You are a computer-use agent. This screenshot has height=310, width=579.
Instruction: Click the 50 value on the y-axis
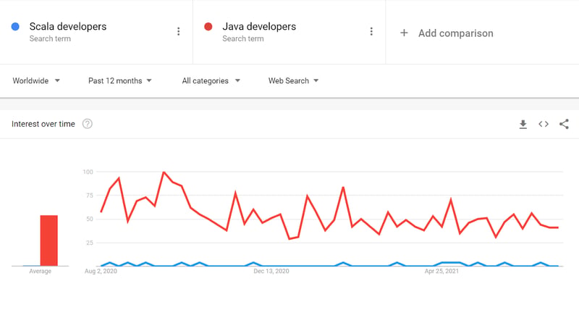89,219
